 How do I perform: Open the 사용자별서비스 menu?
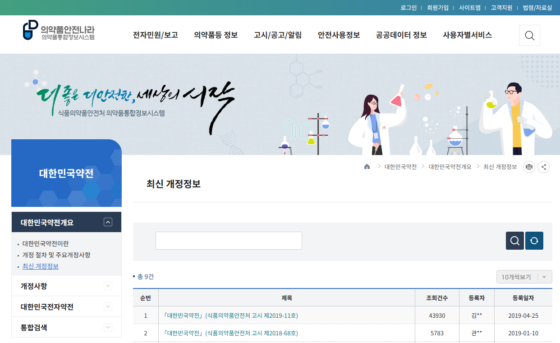click(467, 35)
